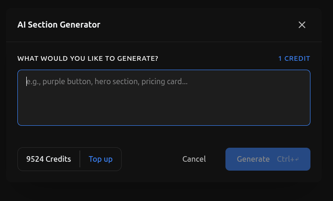Viewport: 333px width, 201px height.
Task: Click the dark backdrop below the dialog
Action: (x=166, y=193)
